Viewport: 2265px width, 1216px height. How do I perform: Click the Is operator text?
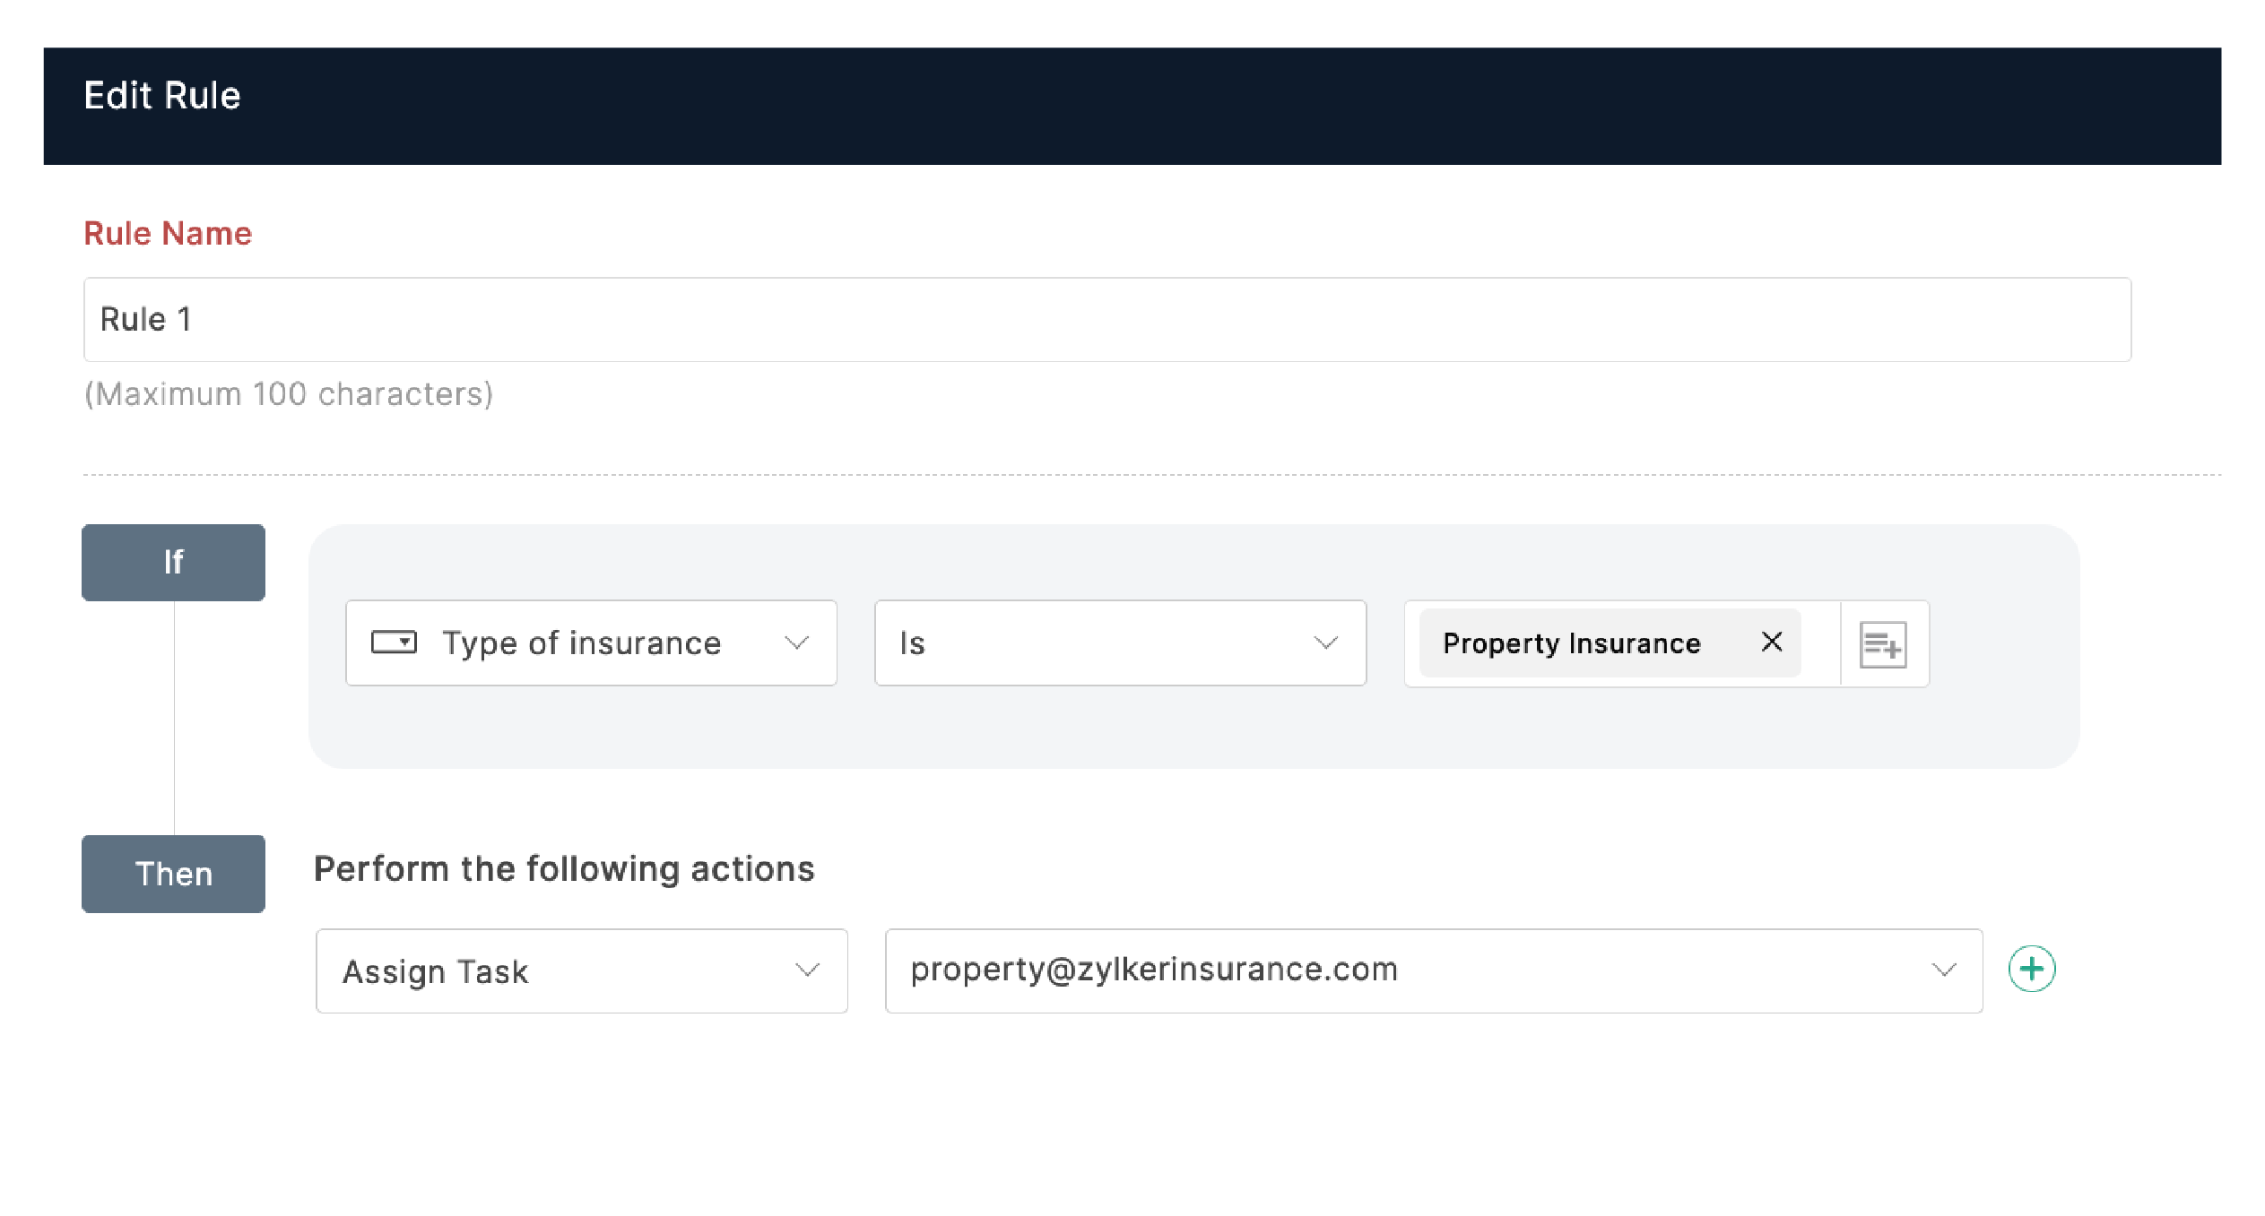click(x=912, y=643)
